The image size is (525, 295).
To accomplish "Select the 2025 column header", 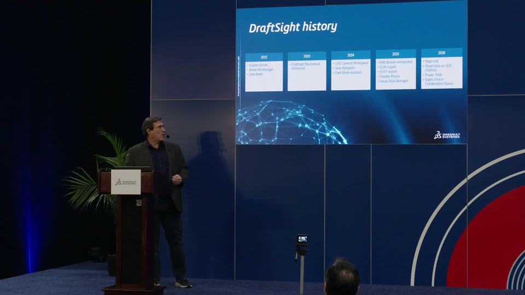I will point(395,54).
